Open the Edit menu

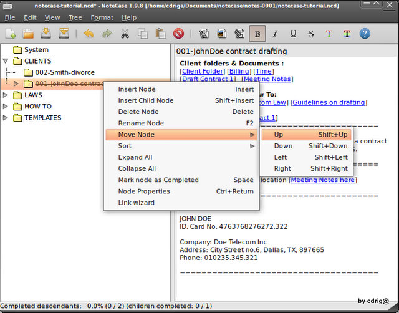[x=30, y=17]
